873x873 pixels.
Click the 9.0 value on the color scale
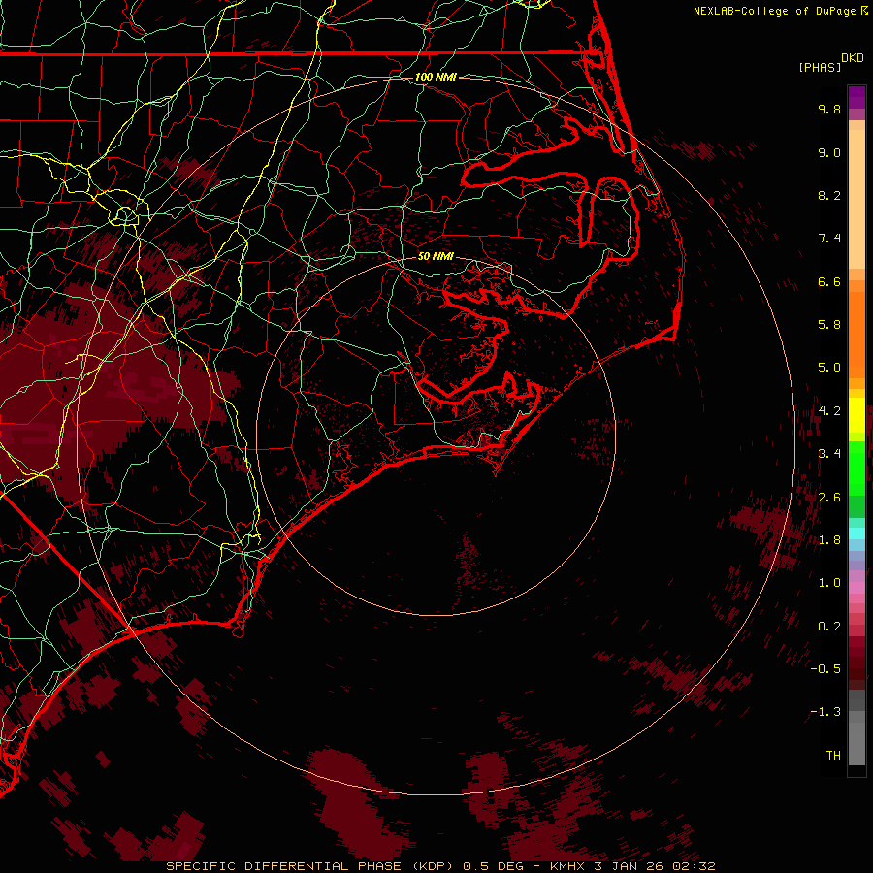pos(829,152)
